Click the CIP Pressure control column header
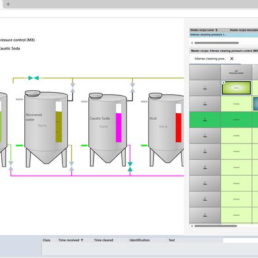Screen dimensions: 258x258 pyautogui.click(x=236, y=72)
